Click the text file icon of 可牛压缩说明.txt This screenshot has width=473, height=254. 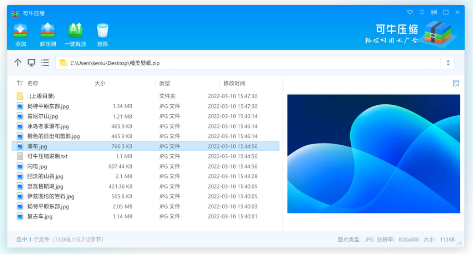pyautogui.click(x=20, y=156)
